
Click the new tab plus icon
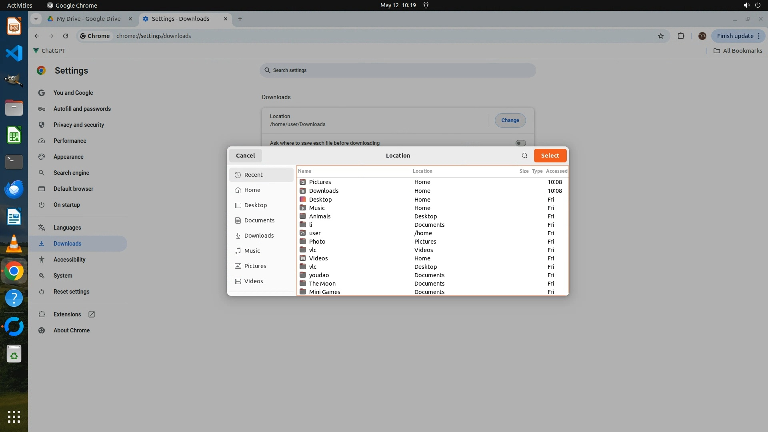coord(240,19)
